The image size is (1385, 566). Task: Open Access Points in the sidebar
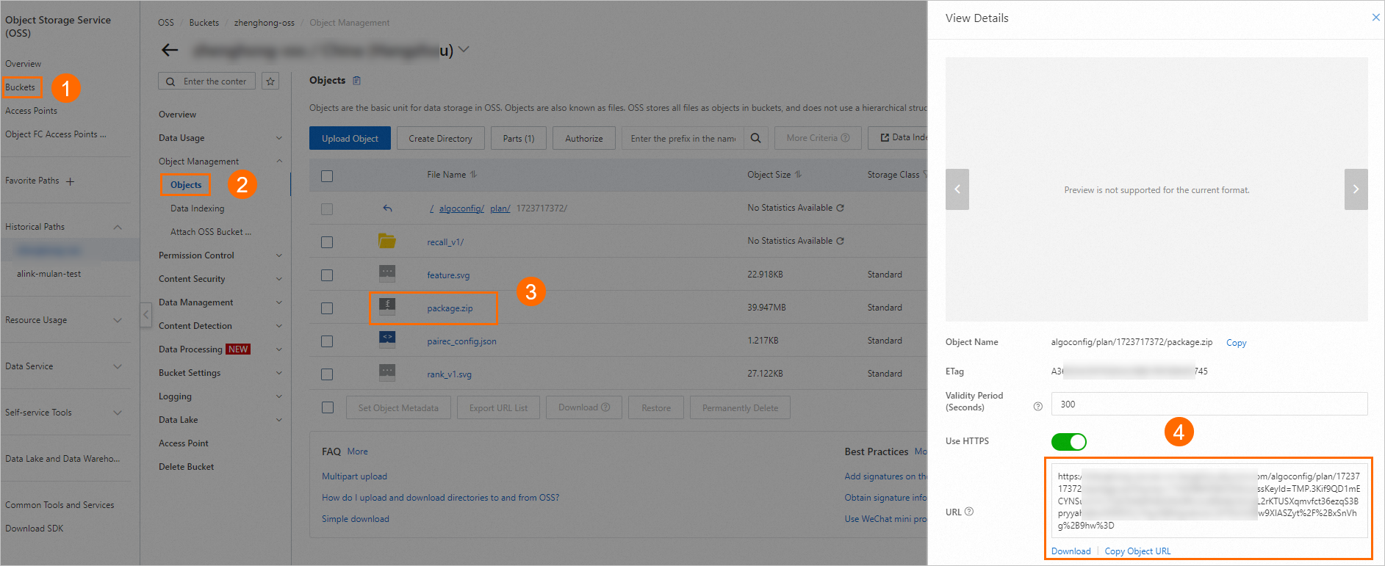31,111
